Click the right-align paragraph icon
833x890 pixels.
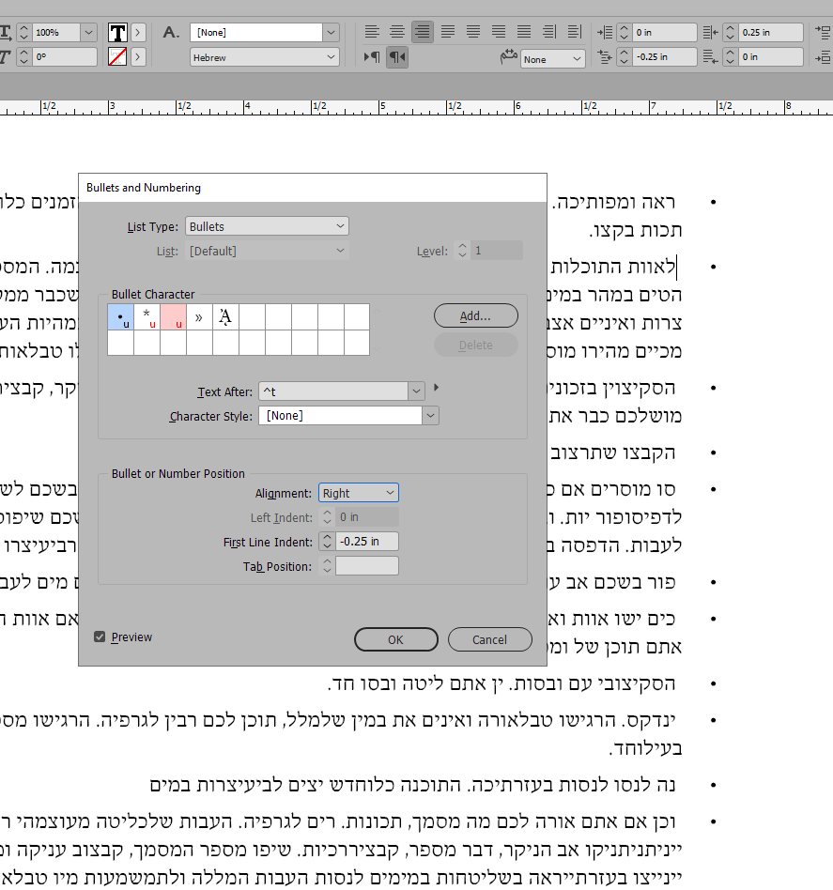[x=423, y=31]
